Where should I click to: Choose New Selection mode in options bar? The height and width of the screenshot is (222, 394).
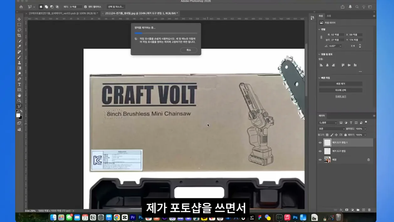click(x=41, y=7)
